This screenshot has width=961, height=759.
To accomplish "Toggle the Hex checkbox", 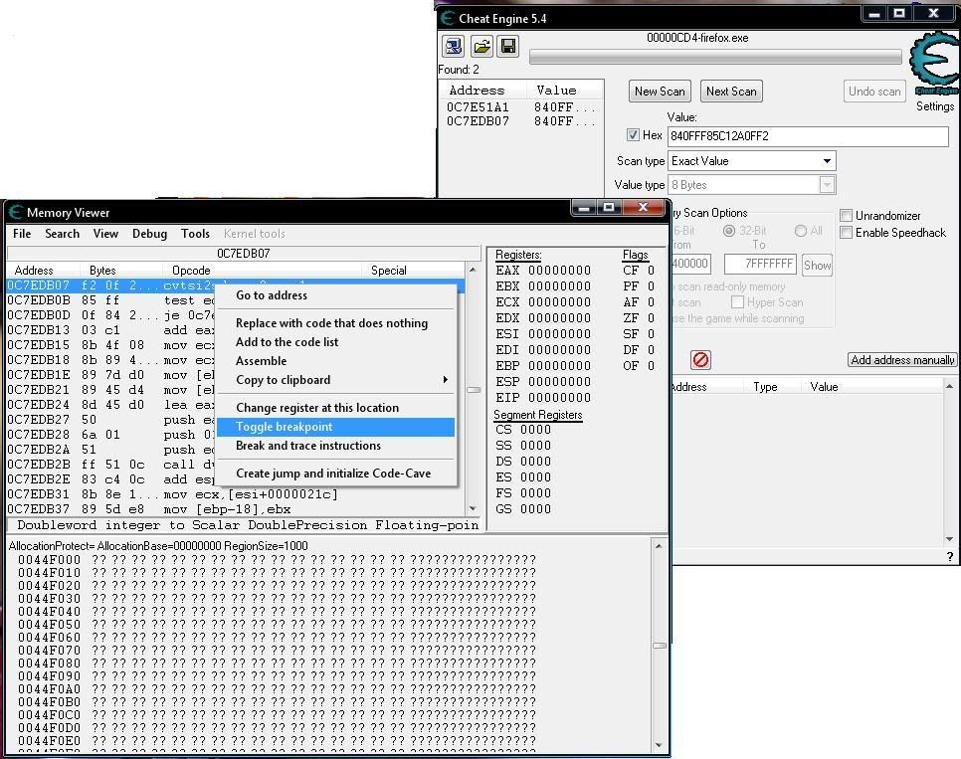I will tap(633, 135).
